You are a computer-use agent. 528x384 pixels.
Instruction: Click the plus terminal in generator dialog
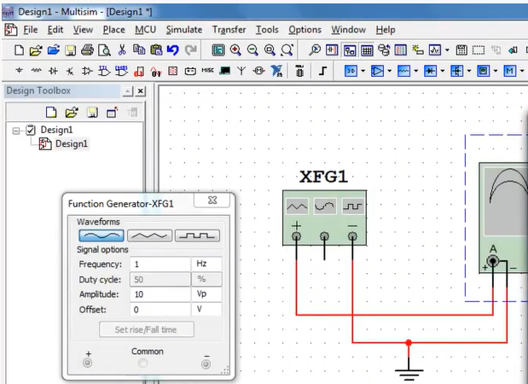[88, 364]
